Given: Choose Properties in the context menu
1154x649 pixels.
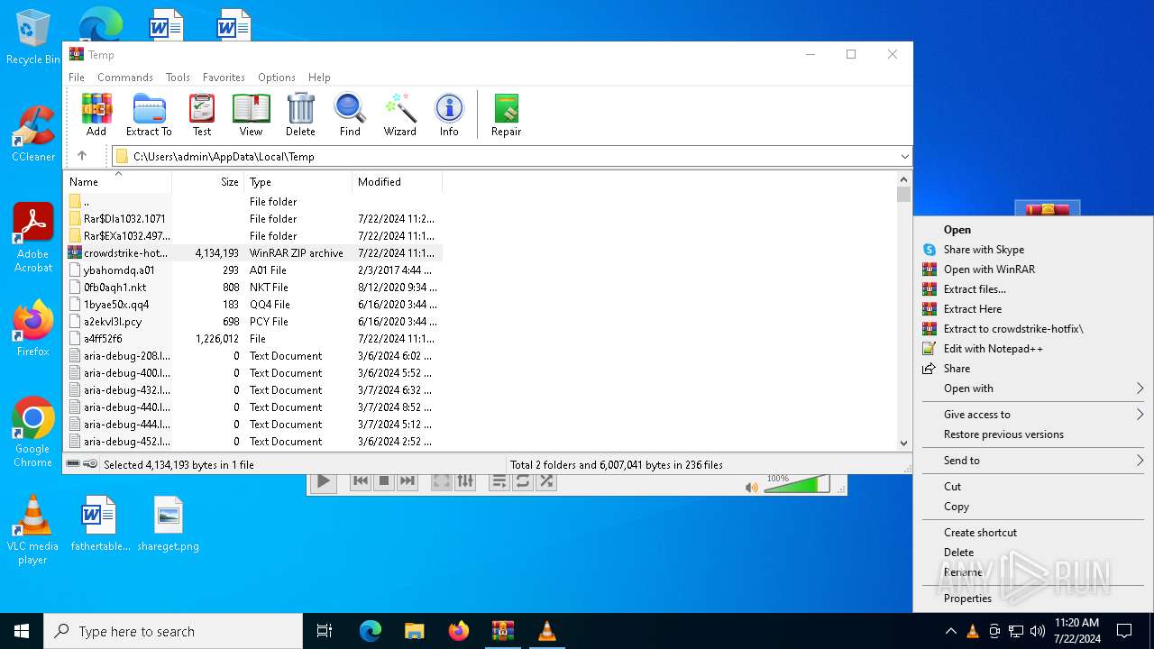Looking at the screenshot, I should click(x=1033, y=599).
